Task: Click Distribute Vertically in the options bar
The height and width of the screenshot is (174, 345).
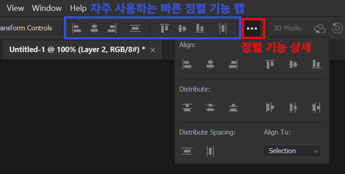Action: click(135, 29)
